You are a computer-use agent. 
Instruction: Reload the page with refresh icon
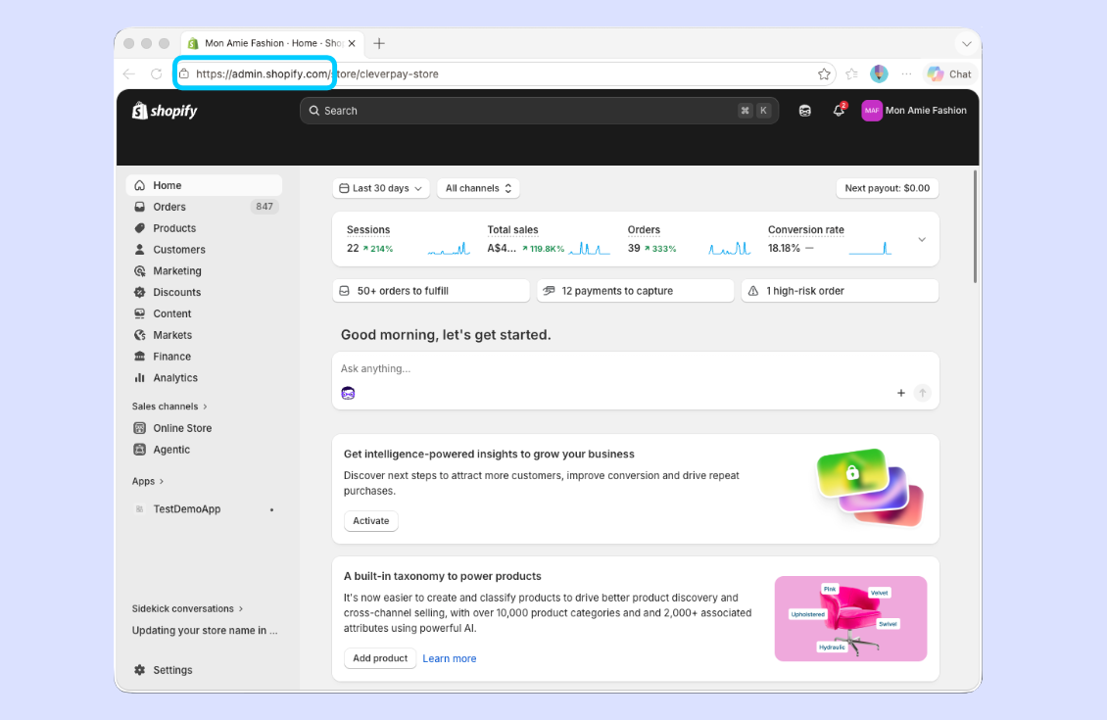pos(156,74)
